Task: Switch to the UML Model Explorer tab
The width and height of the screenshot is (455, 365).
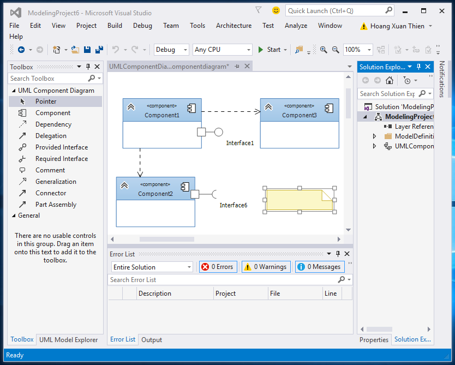Action: coord(68,339)
